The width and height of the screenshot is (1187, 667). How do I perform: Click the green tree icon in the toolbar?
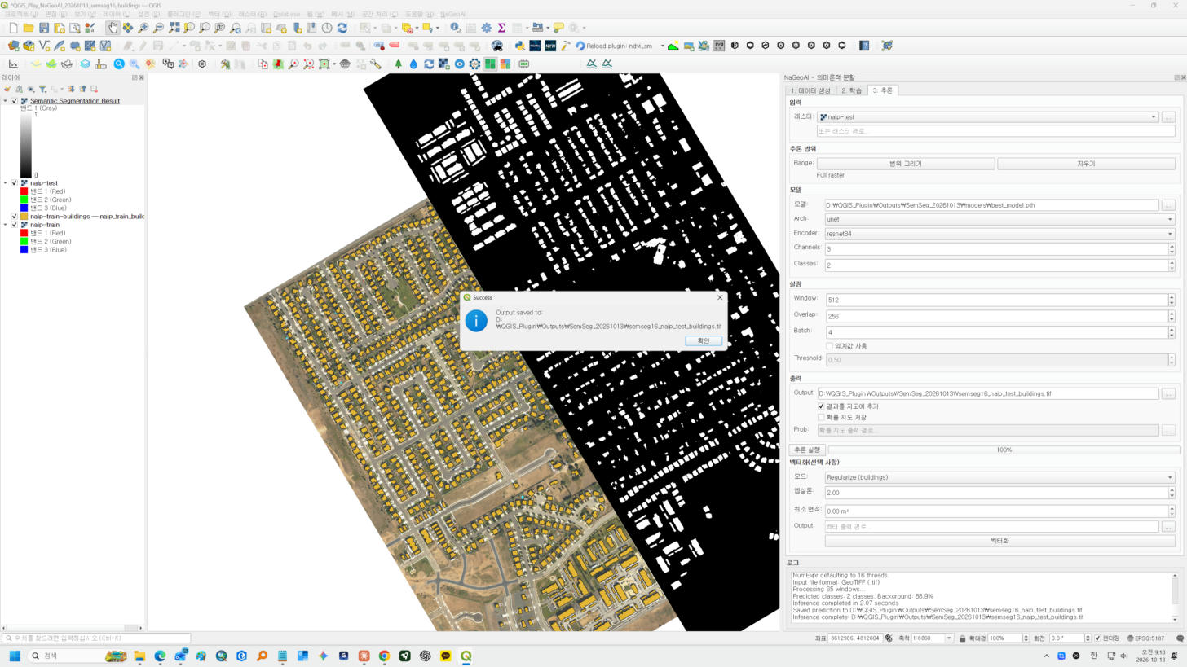pos(398,64)
